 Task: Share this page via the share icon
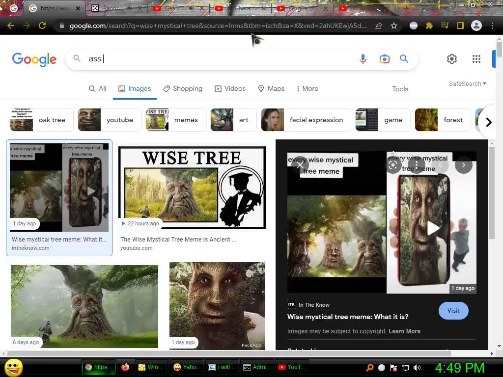tap(378, 26)
